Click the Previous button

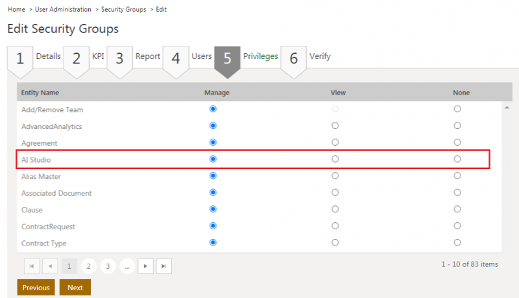click(x=36, y=287)
